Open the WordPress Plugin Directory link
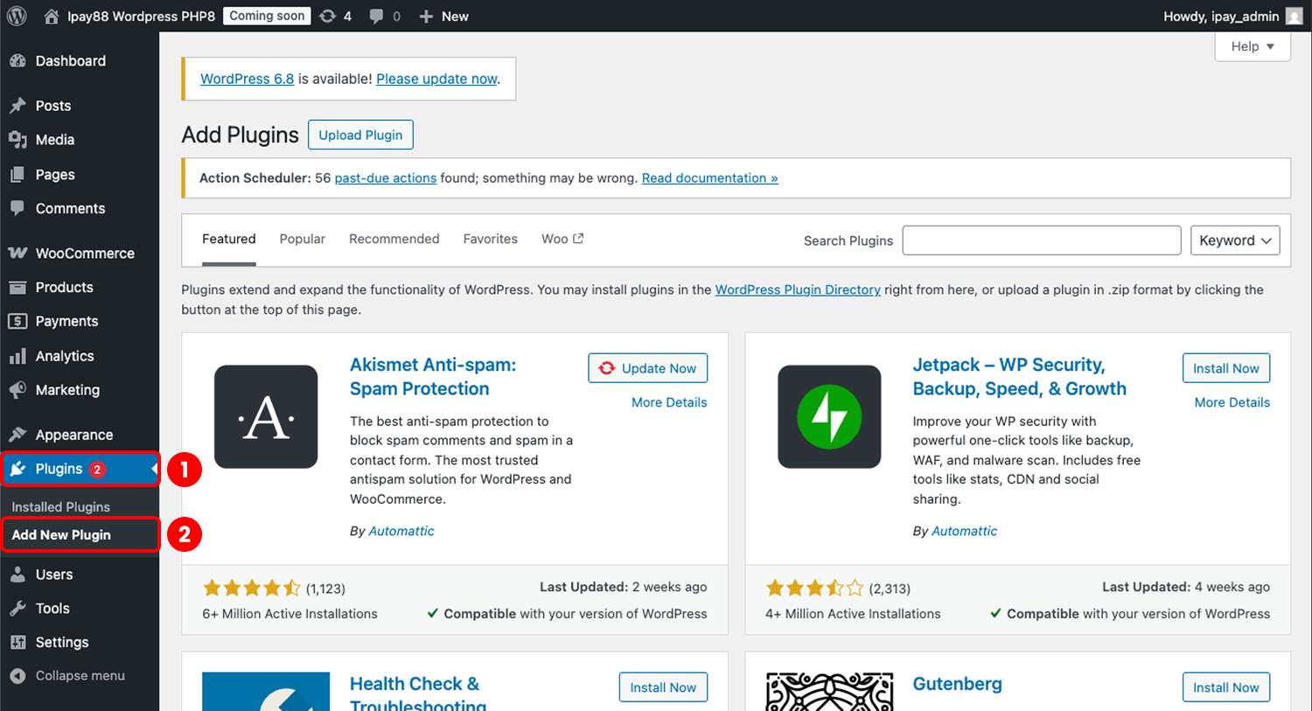The height and width of the screenshot is (711, 1312). point(798,289)
